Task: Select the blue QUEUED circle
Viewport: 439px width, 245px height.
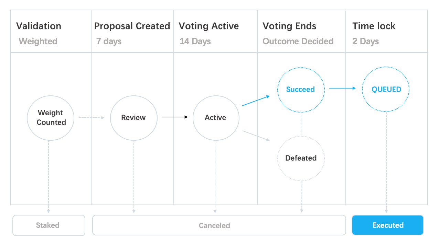Action: point(386,89)
